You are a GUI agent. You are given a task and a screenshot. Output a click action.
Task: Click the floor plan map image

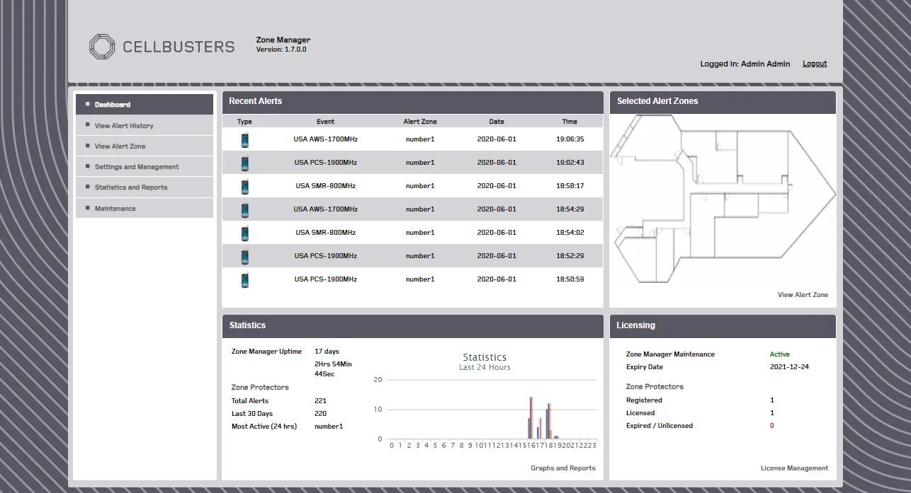723,198
